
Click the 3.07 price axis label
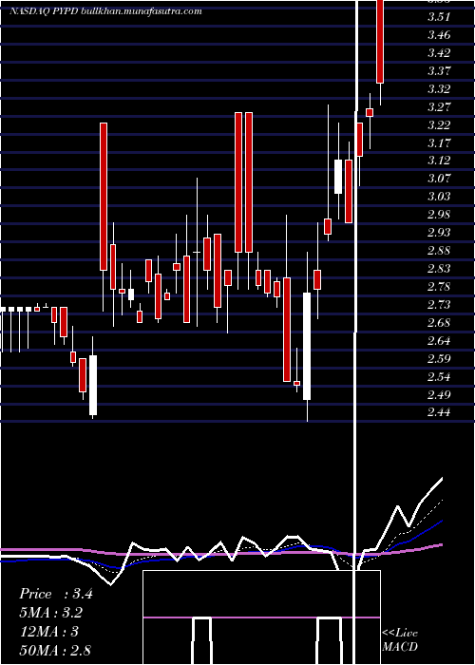coord(438,179)
